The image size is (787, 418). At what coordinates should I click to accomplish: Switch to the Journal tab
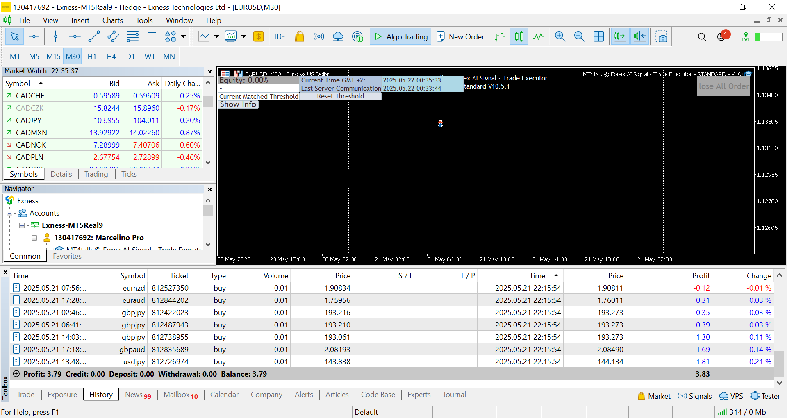(x=454, y=395)
